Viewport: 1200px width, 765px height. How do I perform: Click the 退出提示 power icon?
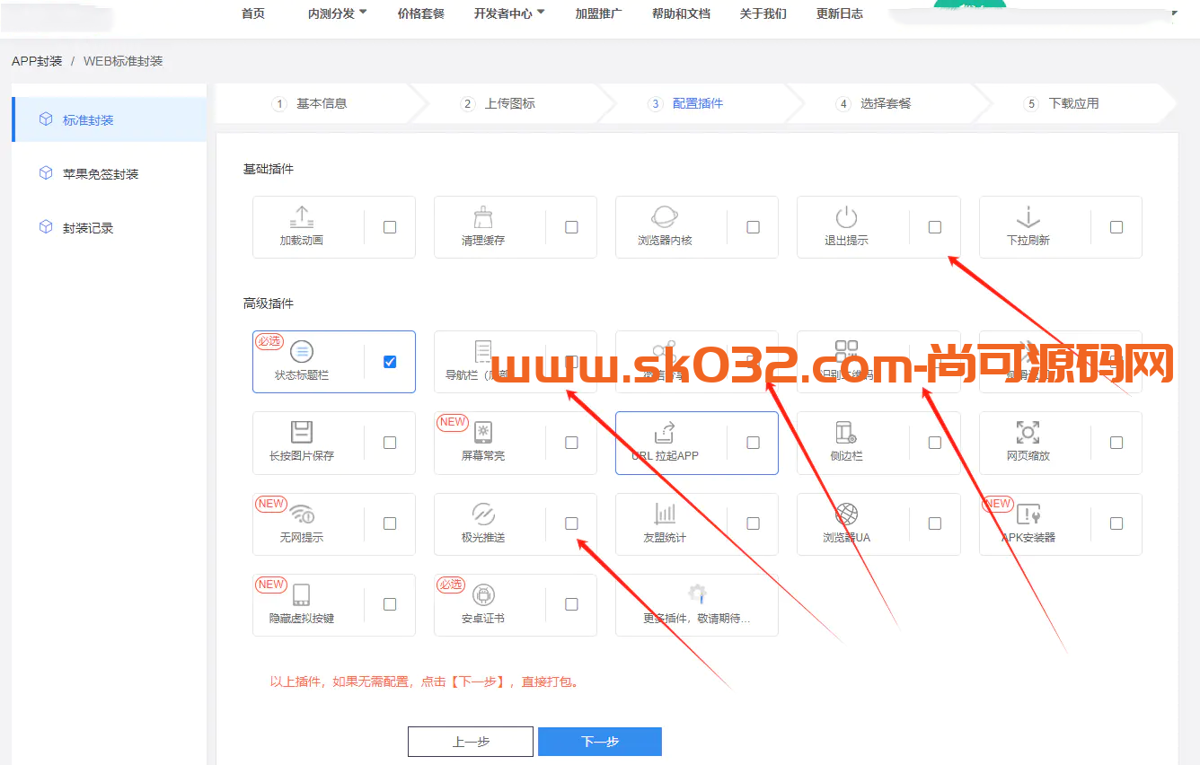pyautogui.click(x=846, y=217)
